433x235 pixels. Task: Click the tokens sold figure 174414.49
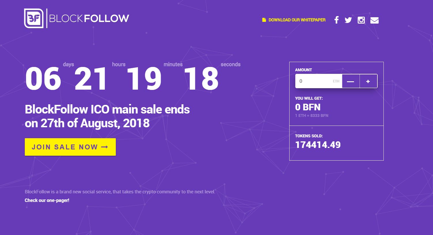tap(318, 145)
